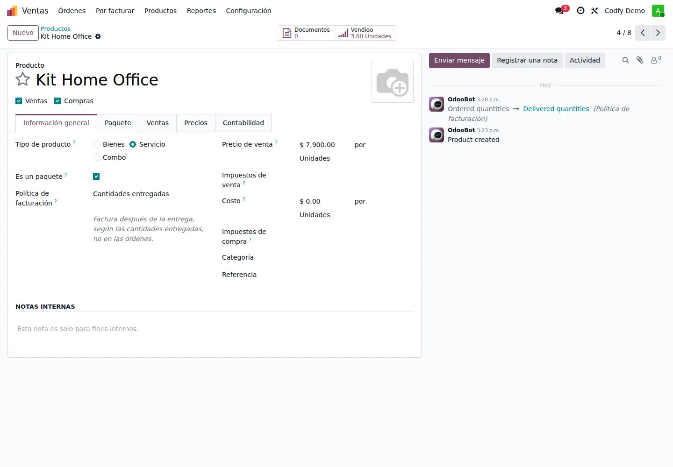Open the conversations chat bubble icon
Screen dimensions: 673x467
click(559, 11)
